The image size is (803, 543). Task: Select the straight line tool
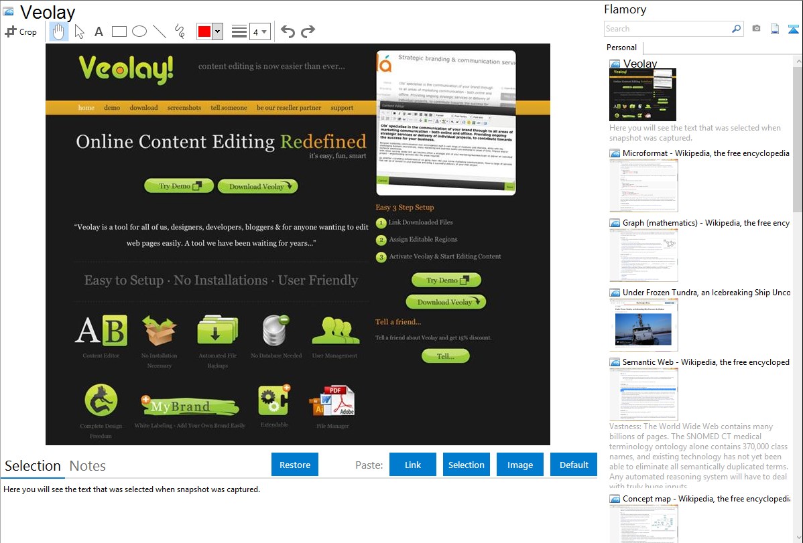click(x=160, y=31)
